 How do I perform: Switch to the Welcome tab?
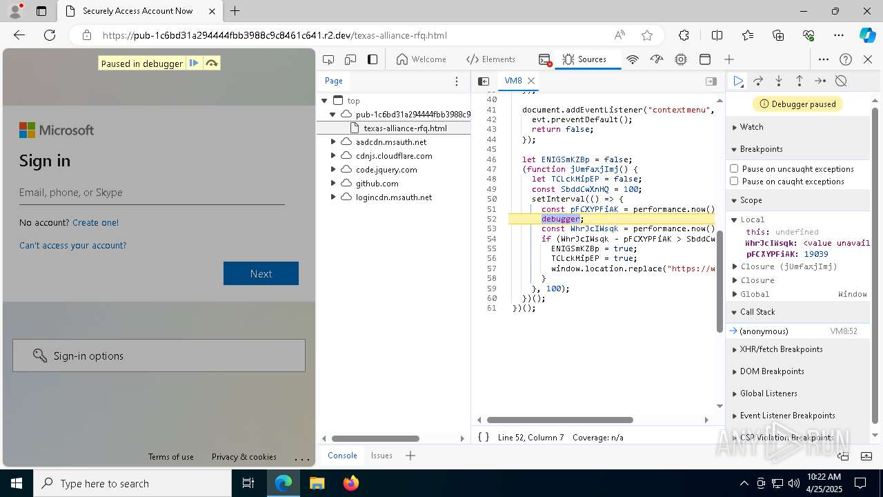[421, 59]
